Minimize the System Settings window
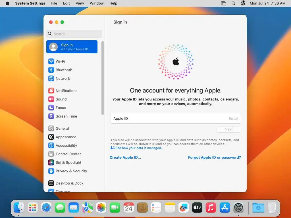This screenshot has width=291, height=218. (57, 22)
